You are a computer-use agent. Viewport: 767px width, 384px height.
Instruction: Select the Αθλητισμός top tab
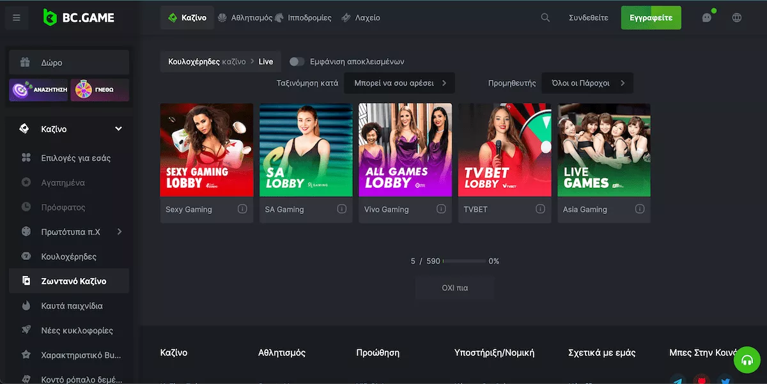(245, 18)
